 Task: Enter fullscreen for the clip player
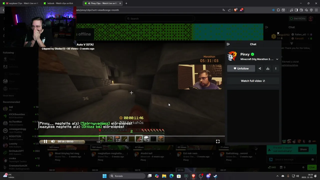point(218,141)
